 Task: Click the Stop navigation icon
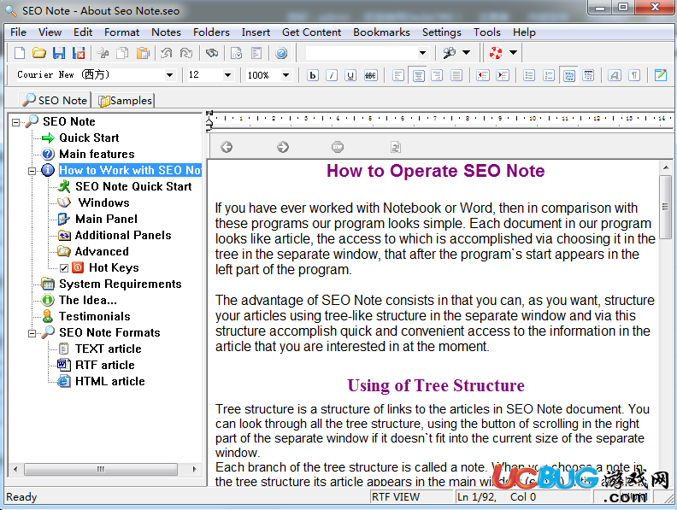(x=338, y=147)
